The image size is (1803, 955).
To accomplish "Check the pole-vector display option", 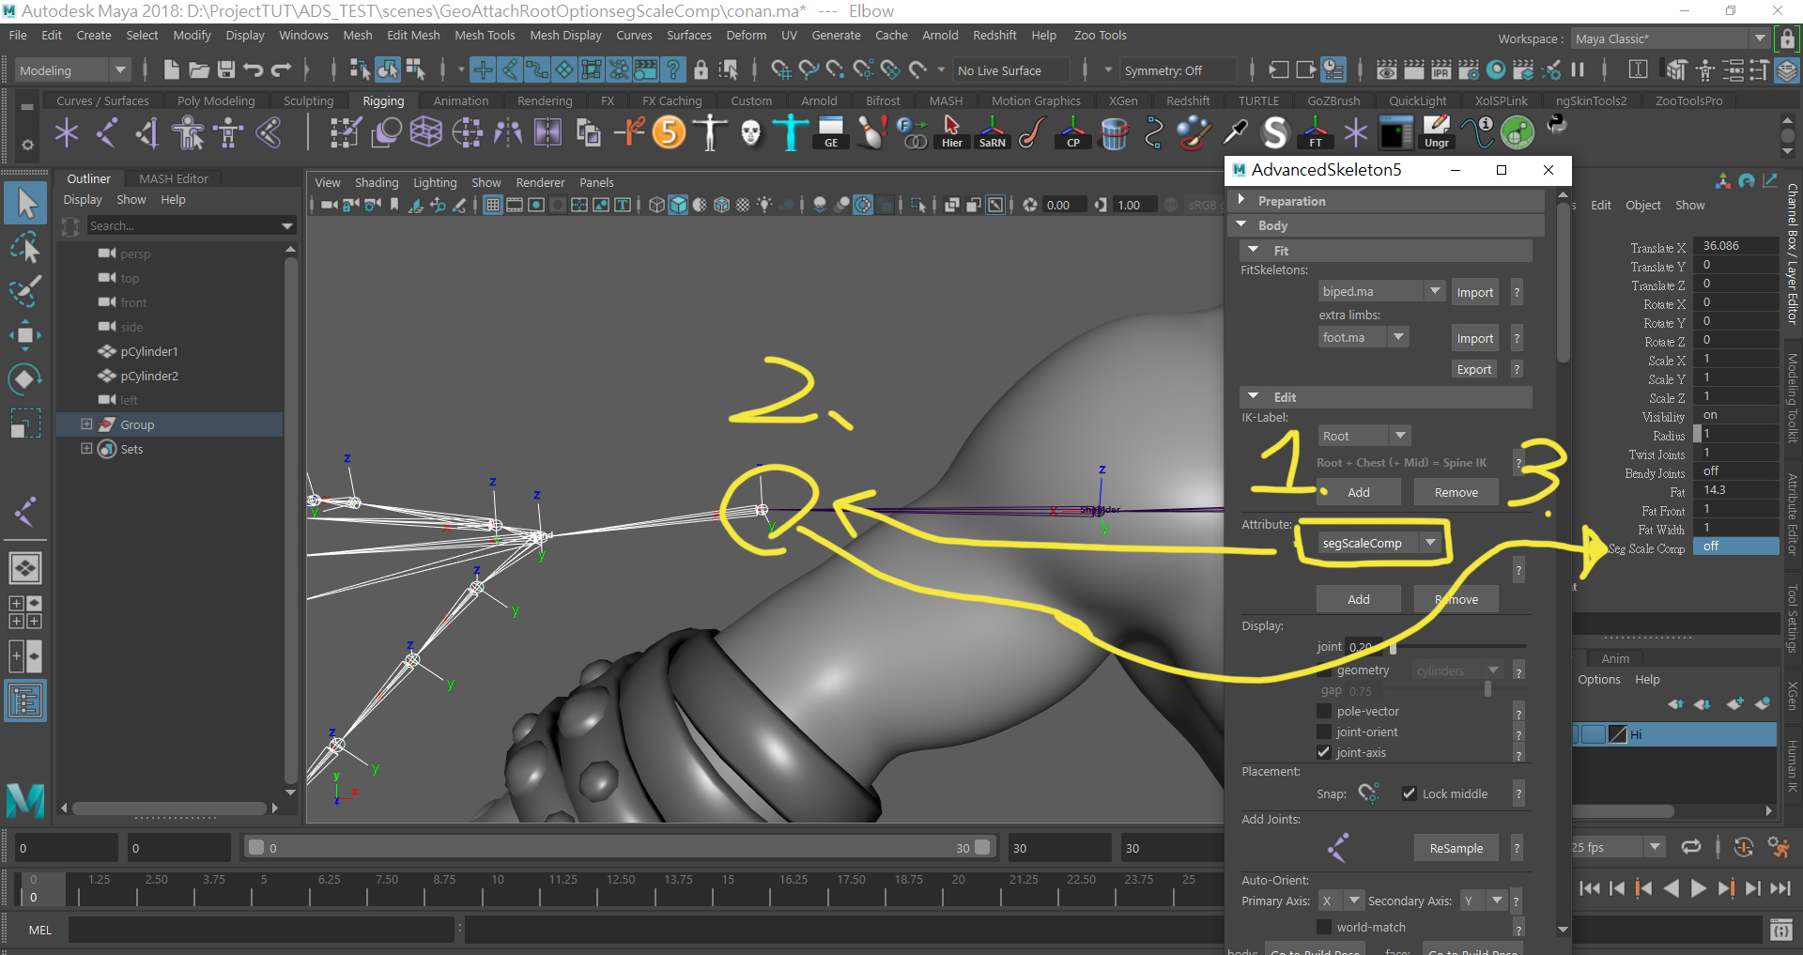I will [1323, 711].
